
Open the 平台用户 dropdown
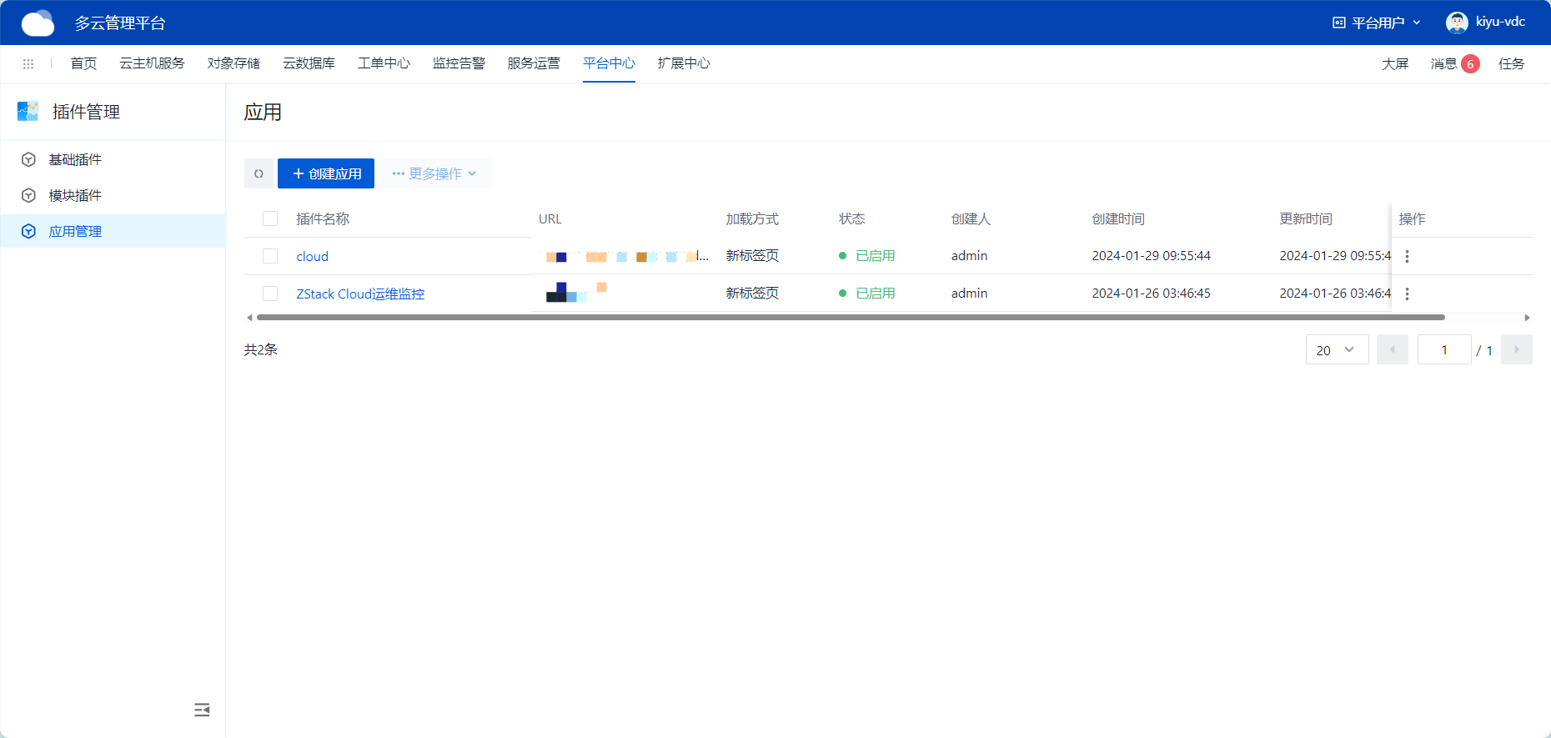[1377, 23]
